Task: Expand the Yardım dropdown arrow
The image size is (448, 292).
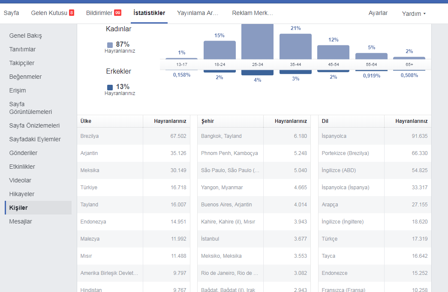Action: pos(424,14)
